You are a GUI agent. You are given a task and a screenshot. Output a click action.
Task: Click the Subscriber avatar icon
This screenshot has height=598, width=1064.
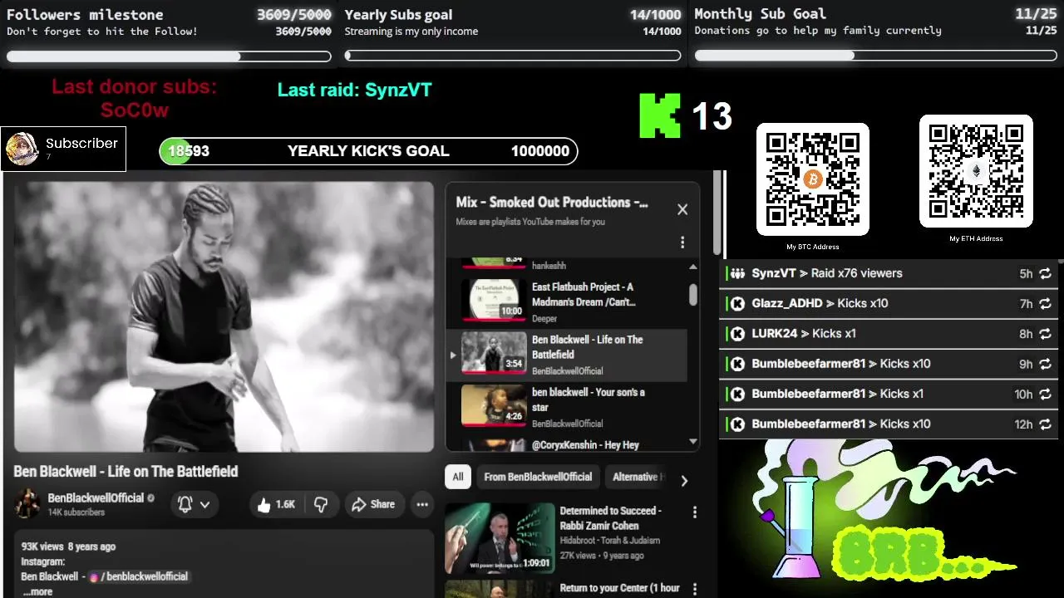tap(22, 149)
